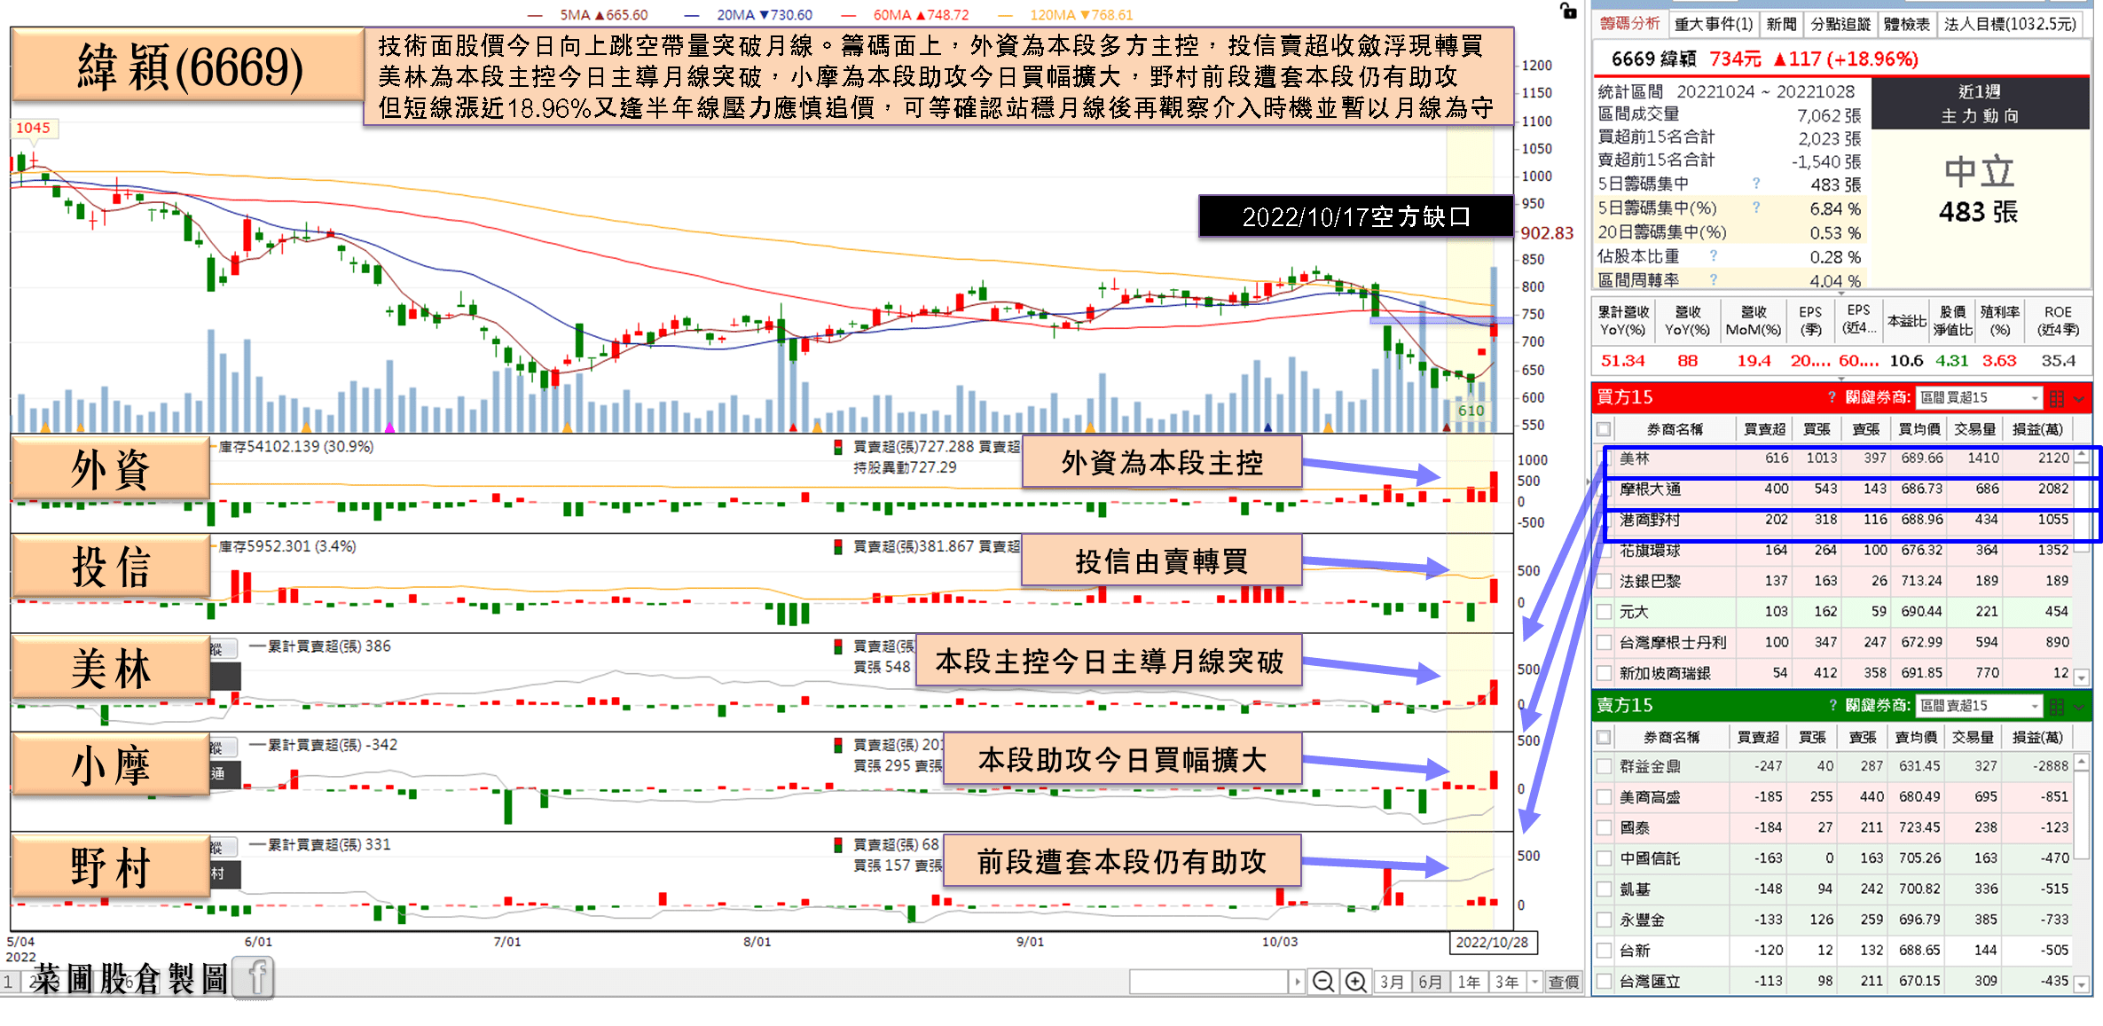Screen dimensions: 2103x1026
Task: Click the 本益比 value 10.6
Action: point(1906,361)
